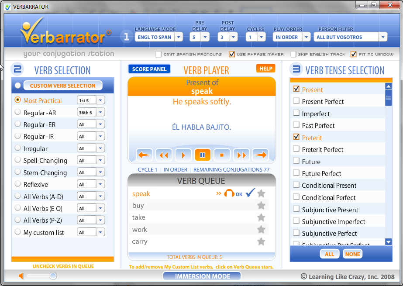Stop playback with the square button
The width and height of the screenshot is (403, 286).
click(222, 155)
